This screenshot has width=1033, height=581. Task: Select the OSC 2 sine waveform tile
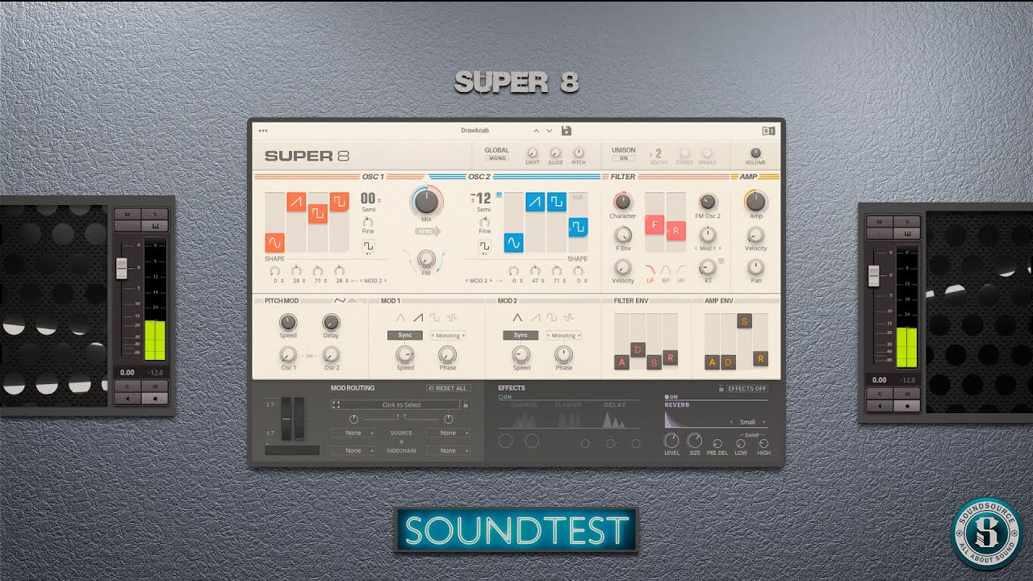coord(514,242)
